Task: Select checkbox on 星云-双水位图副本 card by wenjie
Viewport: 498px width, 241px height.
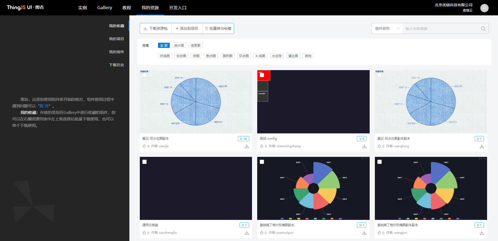Action: point(144,75)
